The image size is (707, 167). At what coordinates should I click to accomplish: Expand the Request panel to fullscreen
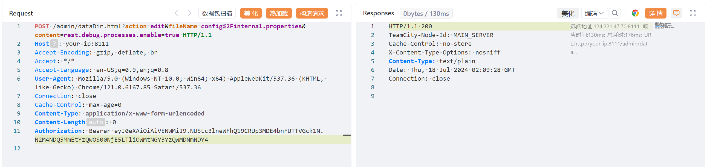339,13
